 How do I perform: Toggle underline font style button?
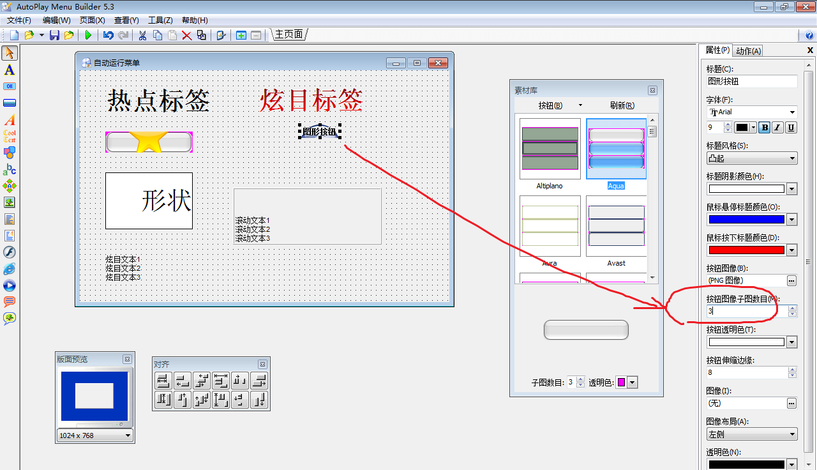pos(791,128)
